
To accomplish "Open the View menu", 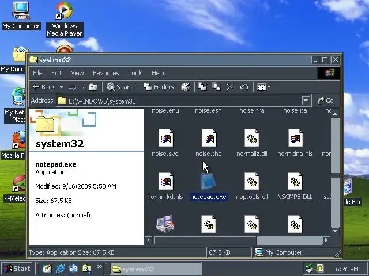I will tap(77, 73).
